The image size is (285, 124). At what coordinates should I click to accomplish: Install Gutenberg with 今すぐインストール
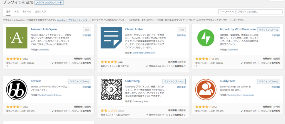tap(174, 81)
